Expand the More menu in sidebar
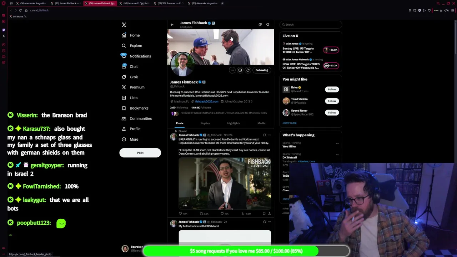This screenshot has width=457, height=257. pyautogui.click(x=130, y=139)
